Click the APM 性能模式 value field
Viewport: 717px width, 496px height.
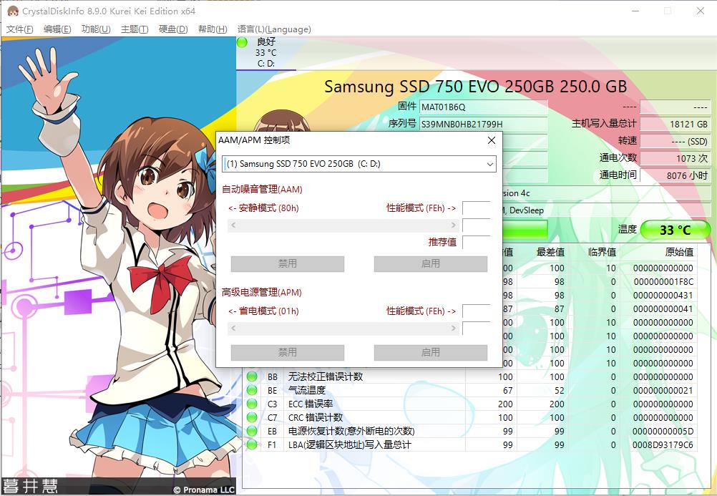(476, 311)
